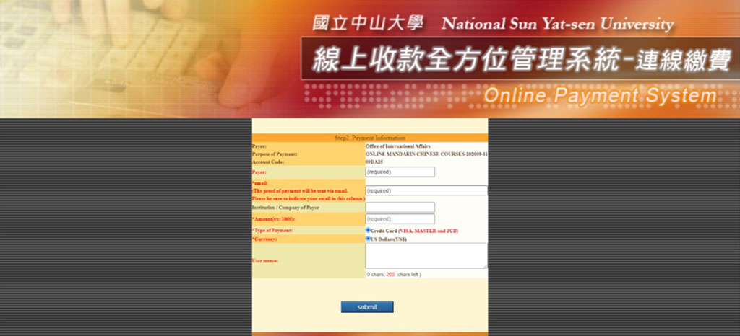
Task: Click the ONLINE MANDARIN CHINESE COURSES purpose text
Action: pyautogui.click(x=425, y=154)
